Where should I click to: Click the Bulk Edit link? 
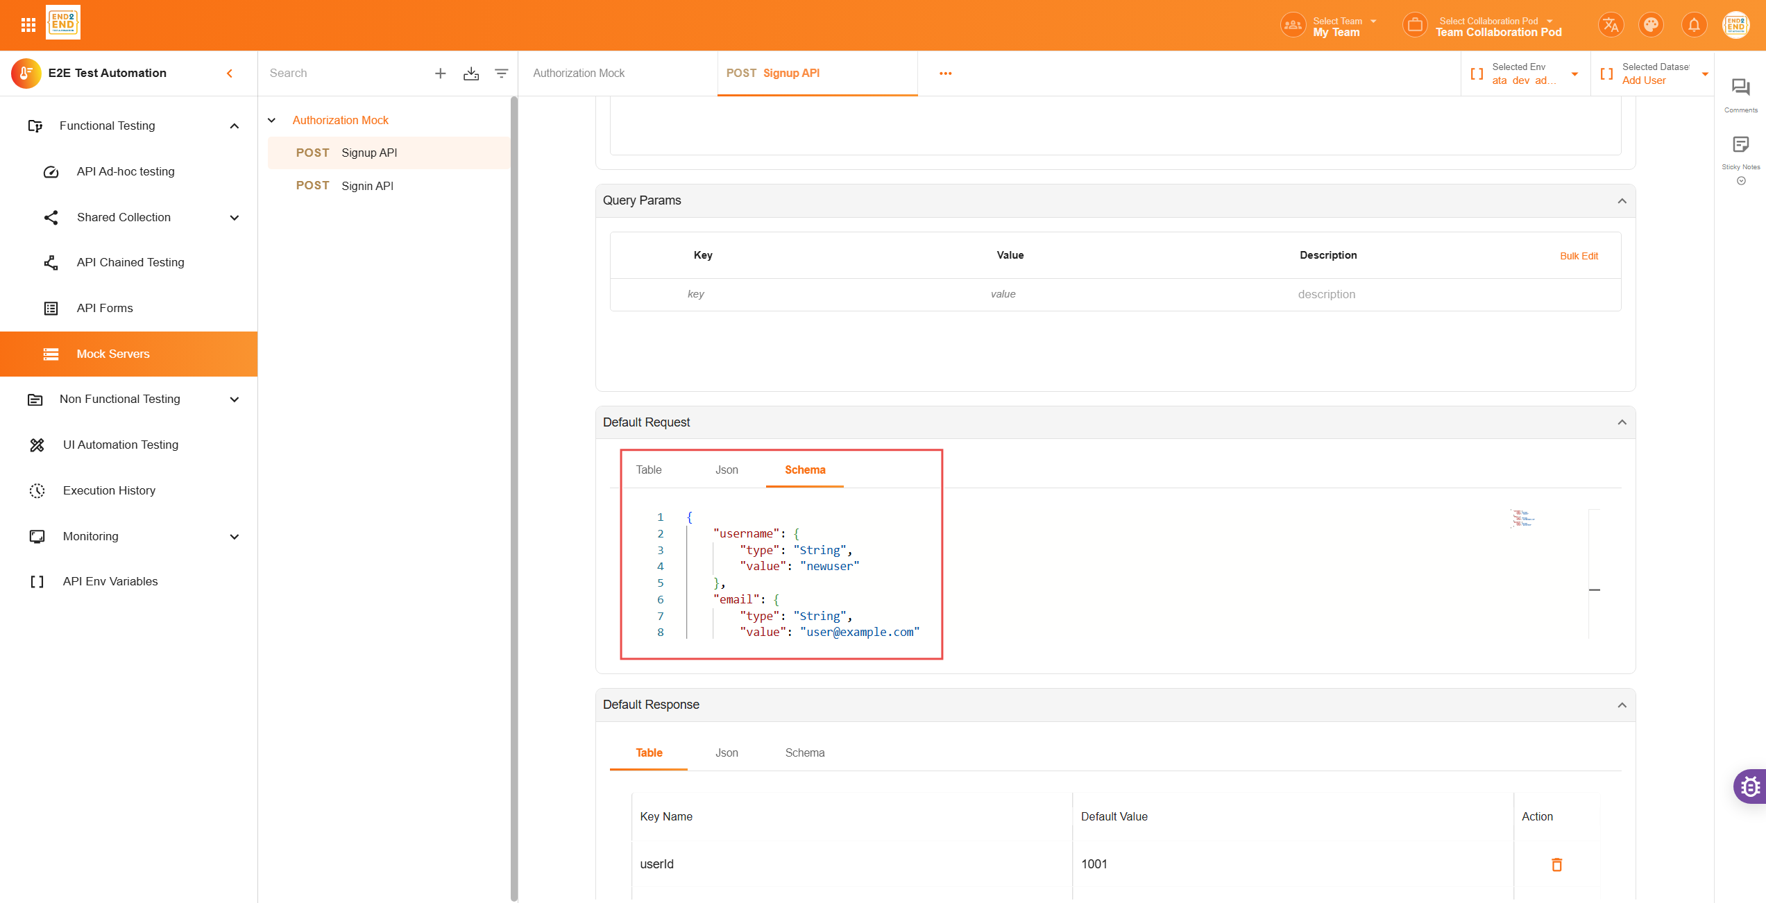click(1579, 256)
